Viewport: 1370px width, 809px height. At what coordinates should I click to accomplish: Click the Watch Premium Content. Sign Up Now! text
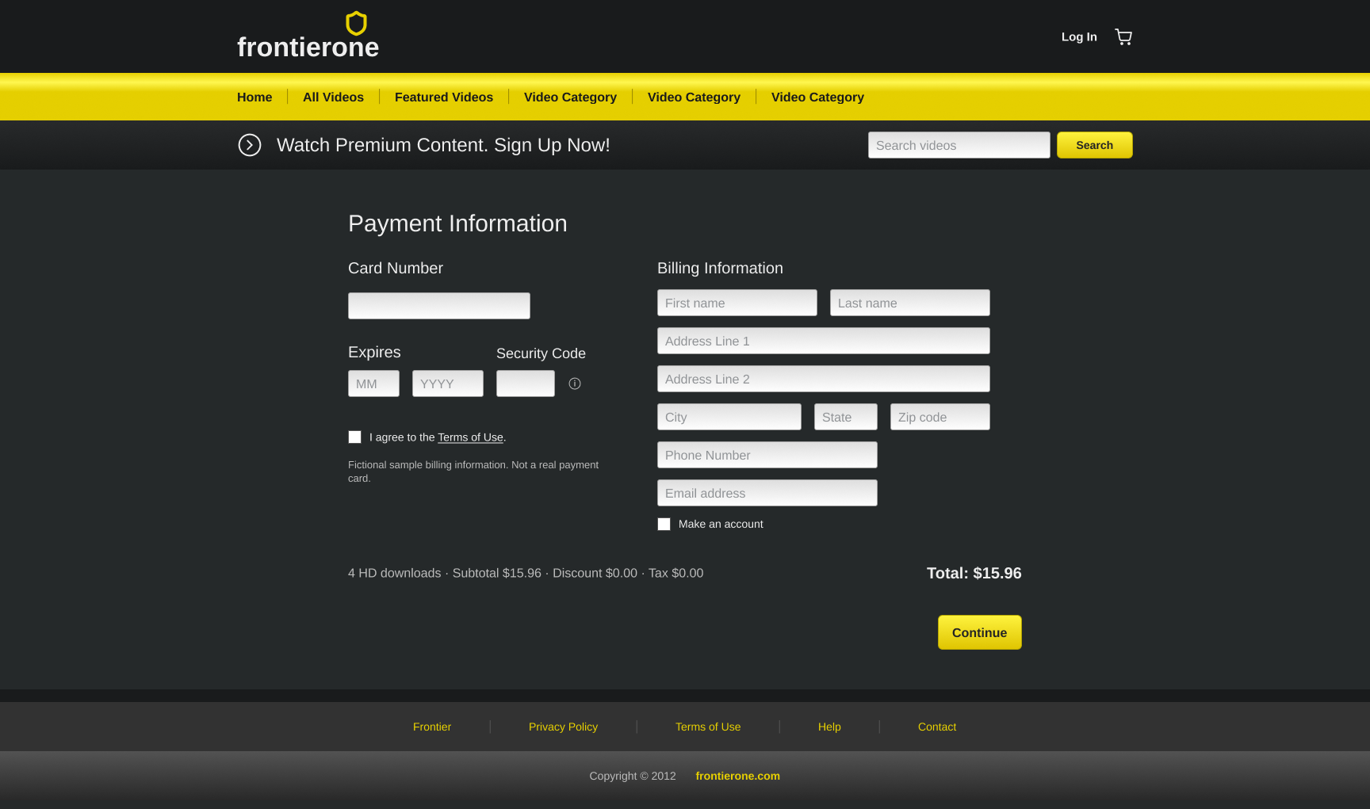tap(443, 145)
